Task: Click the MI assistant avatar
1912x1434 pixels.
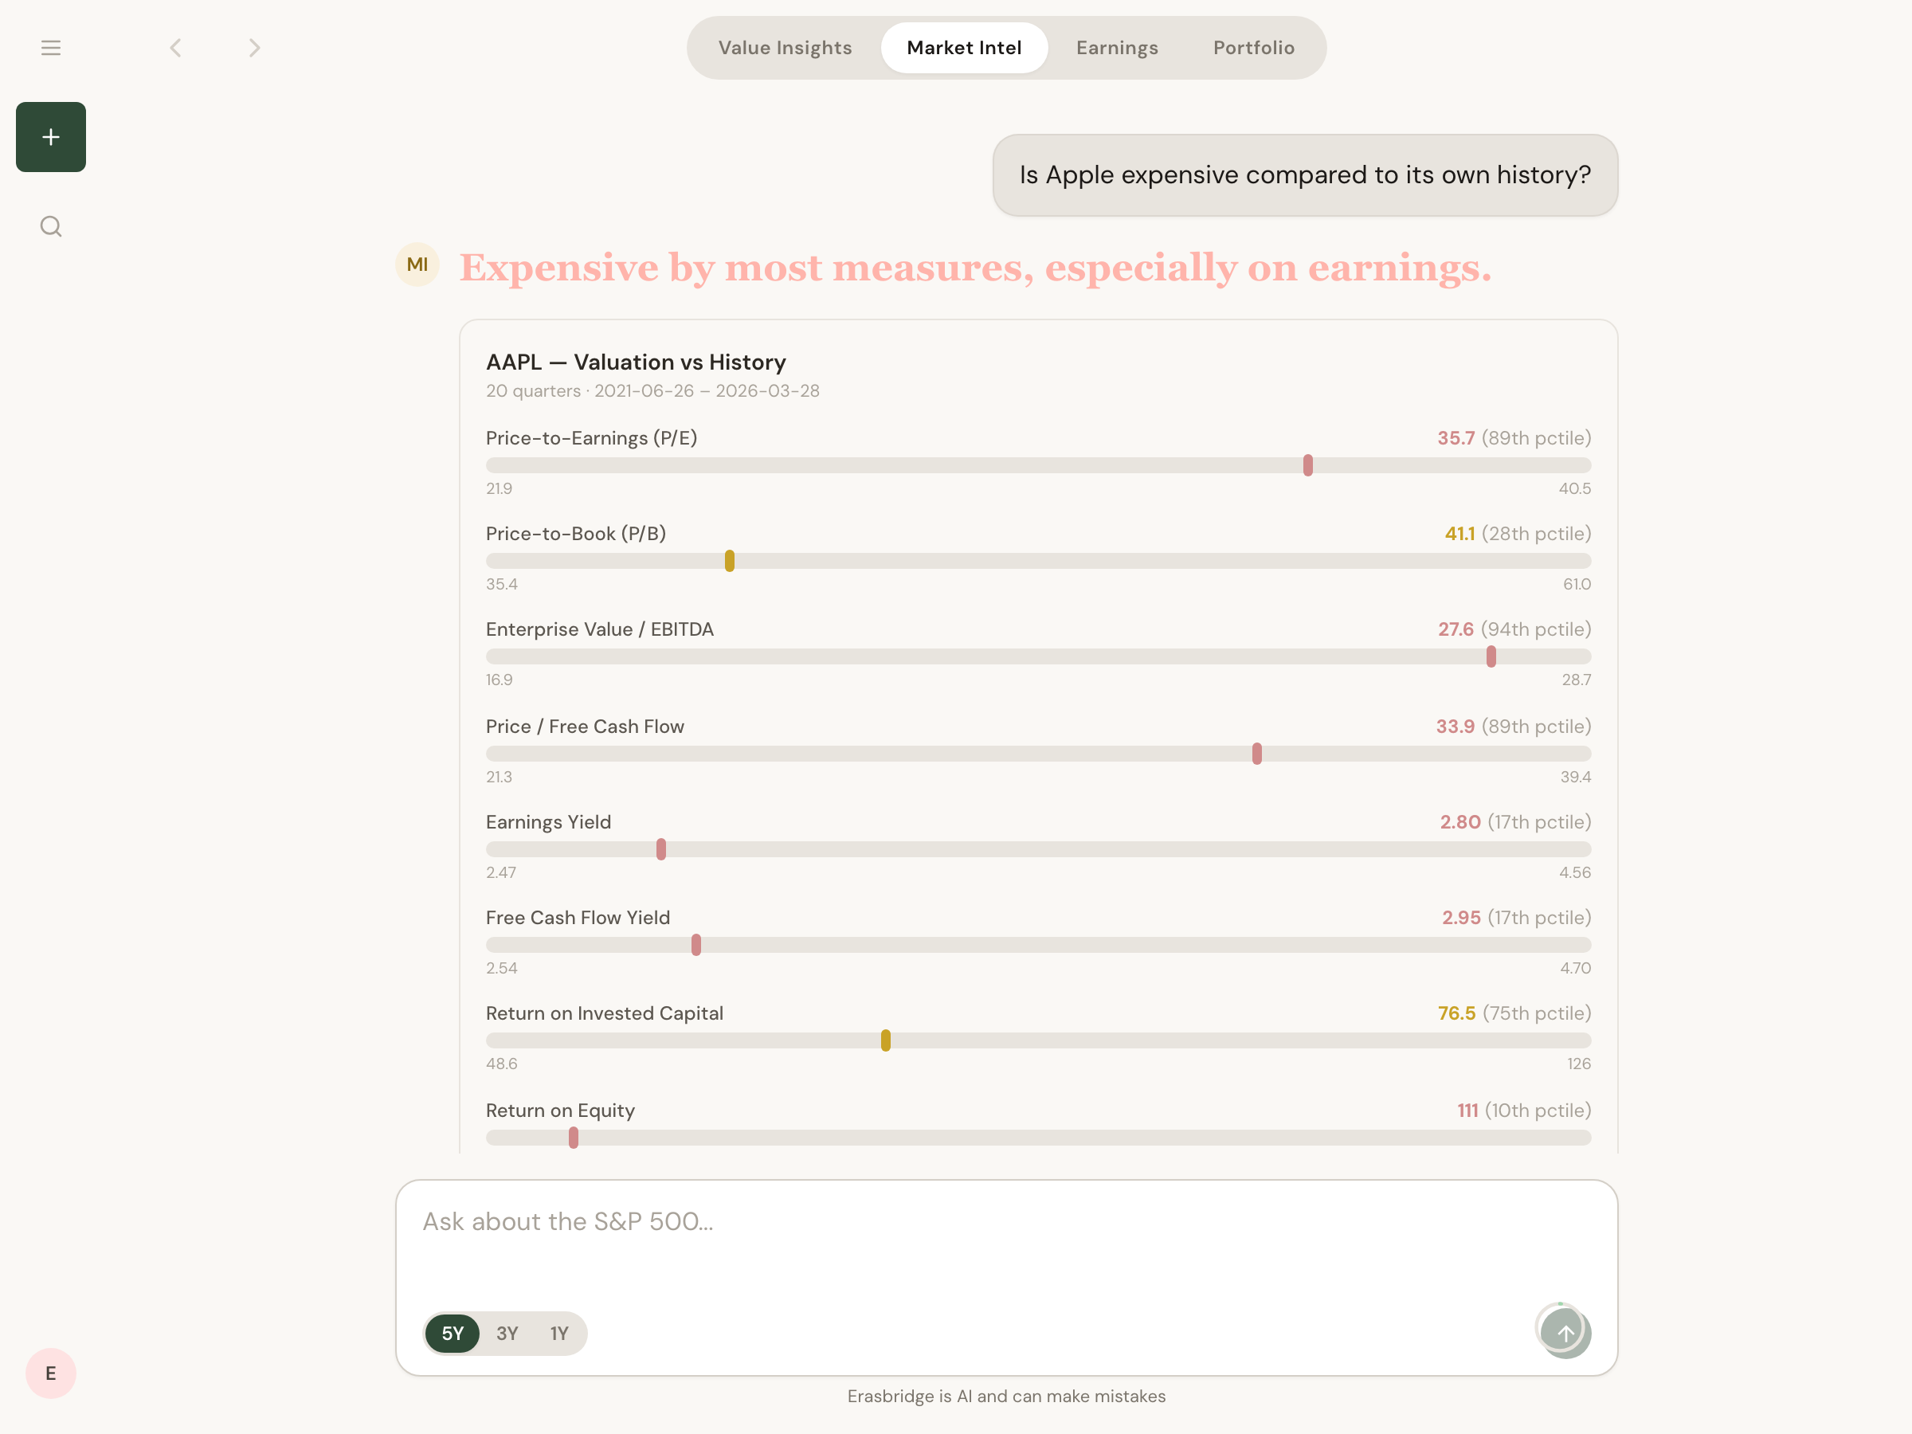Action: (x=417, y=264)
